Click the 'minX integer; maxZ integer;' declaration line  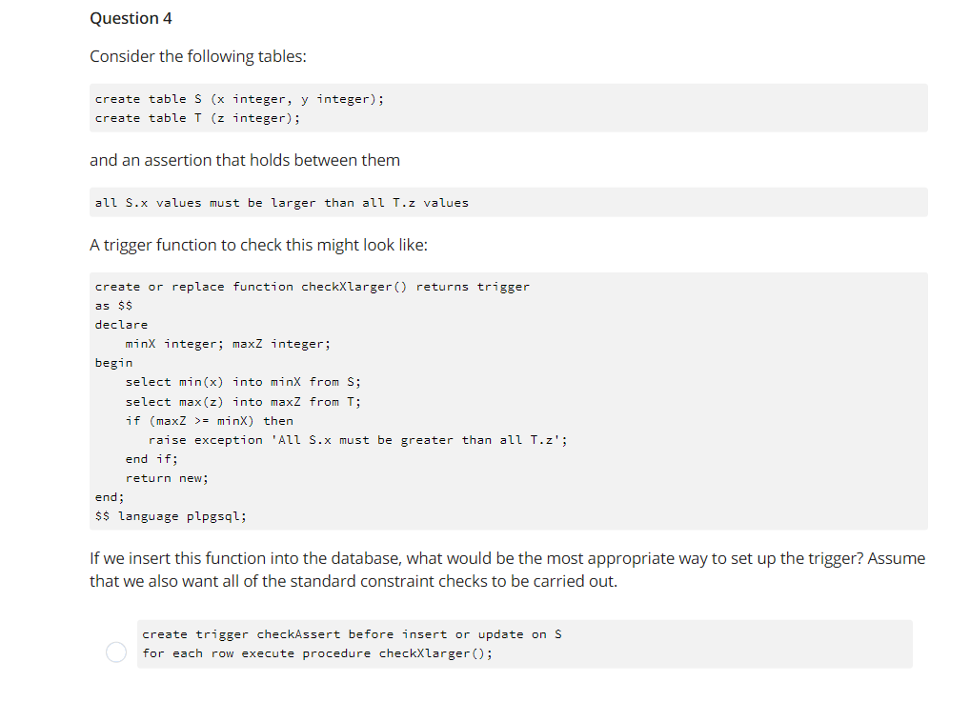228,344
